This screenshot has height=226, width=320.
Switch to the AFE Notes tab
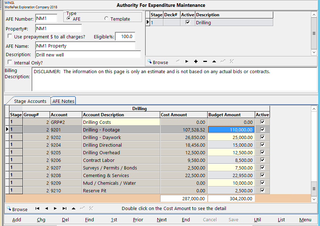point(63,101)
